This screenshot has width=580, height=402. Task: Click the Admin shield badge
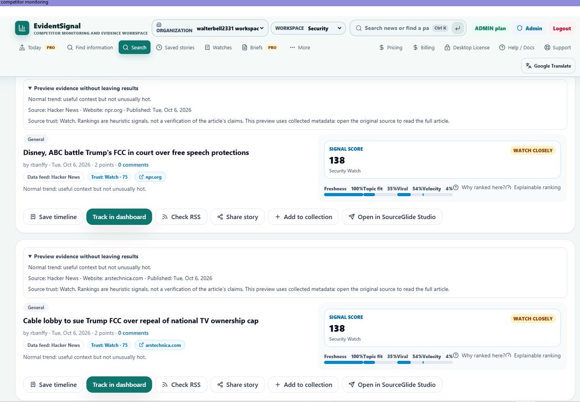[529, 28]
